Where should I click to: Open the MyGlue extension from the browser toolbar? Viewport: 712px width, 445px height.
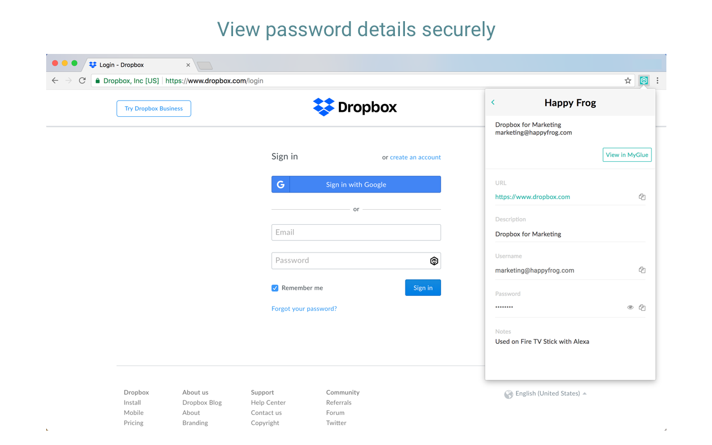(x=644, y=80)
